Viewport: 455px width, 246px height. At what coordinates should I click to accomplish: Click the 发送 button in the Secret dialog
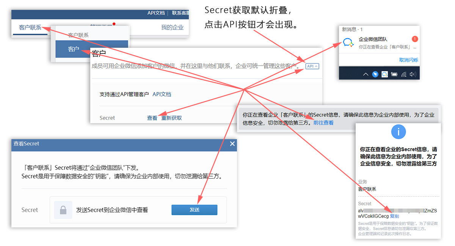coord(195,210)
